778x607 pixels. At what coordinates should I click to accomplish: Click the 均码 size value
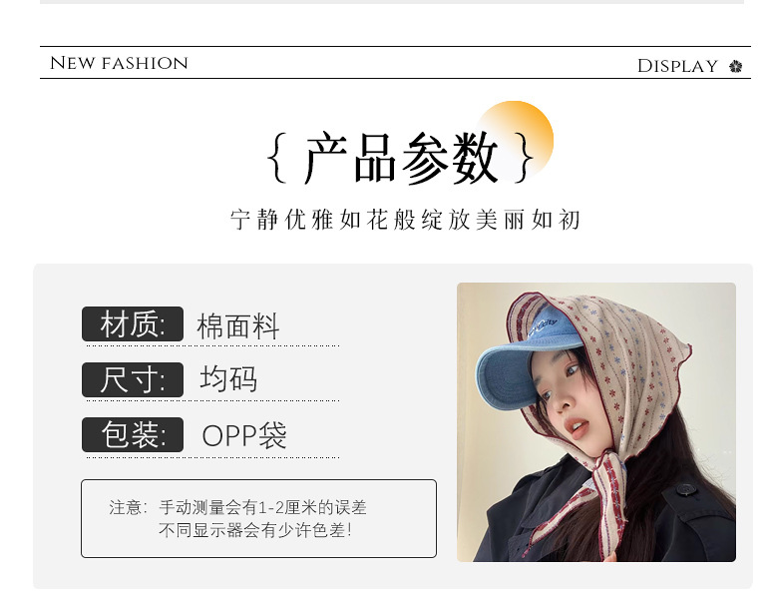pos(228,379)
